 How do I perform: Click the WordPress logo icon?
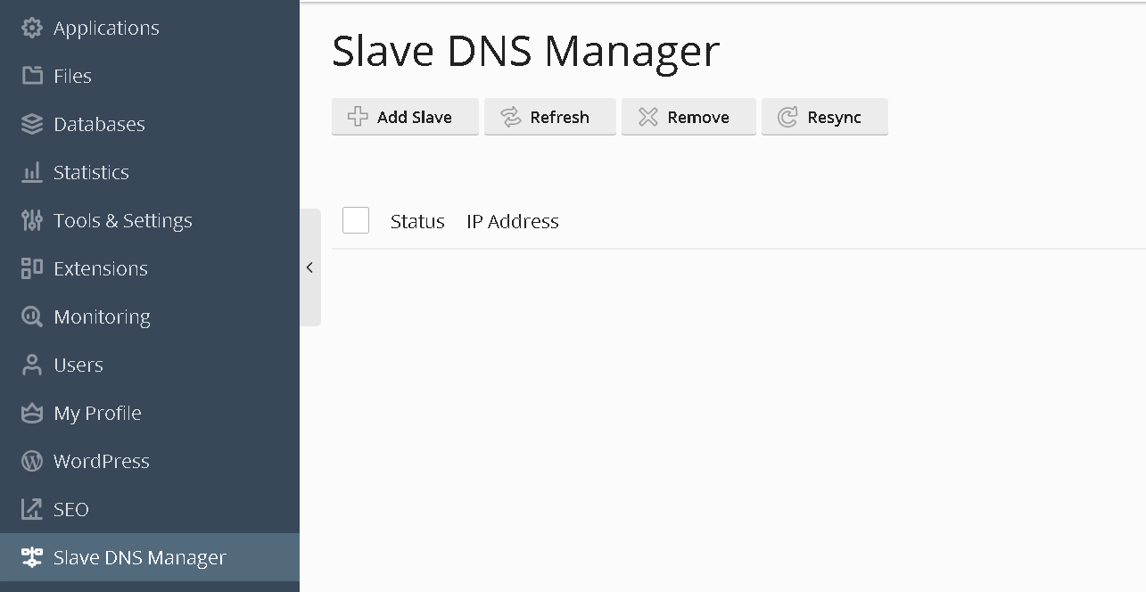point(32,461)
